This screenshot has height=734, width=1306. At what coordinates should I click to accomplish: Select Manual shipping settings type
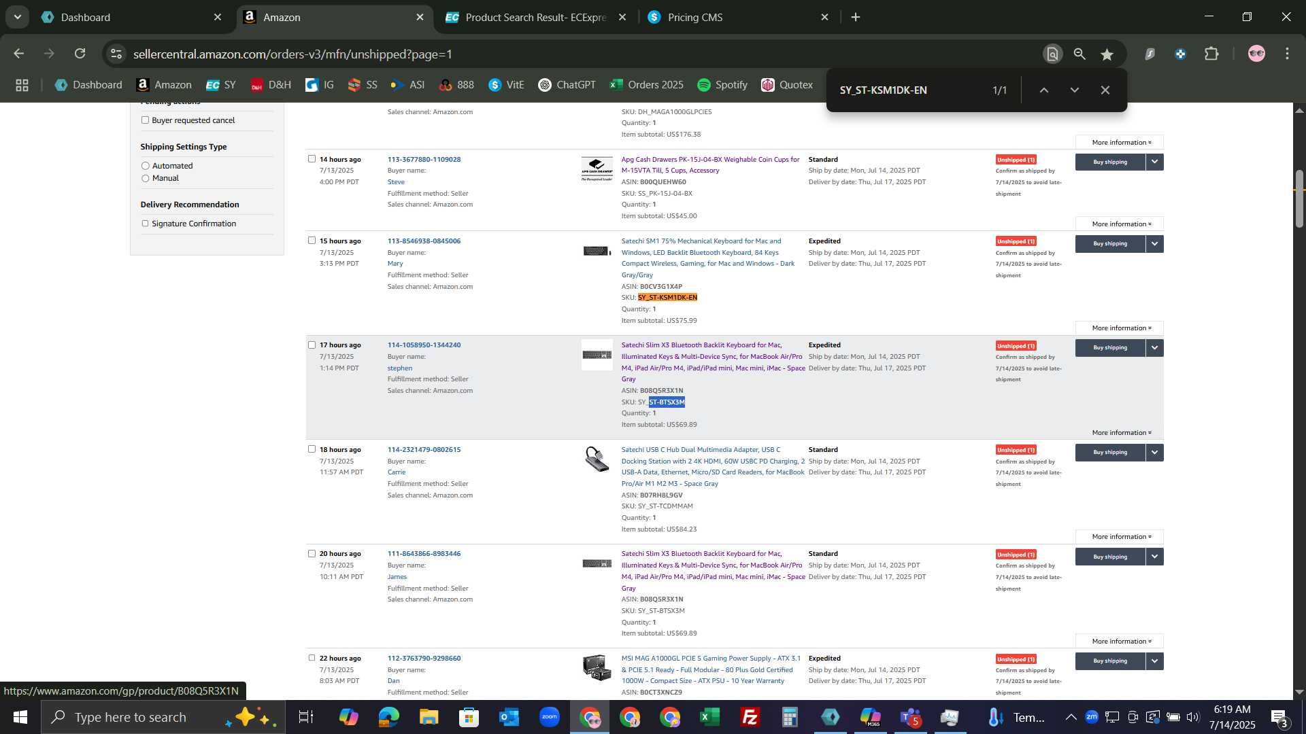[145, 178]
